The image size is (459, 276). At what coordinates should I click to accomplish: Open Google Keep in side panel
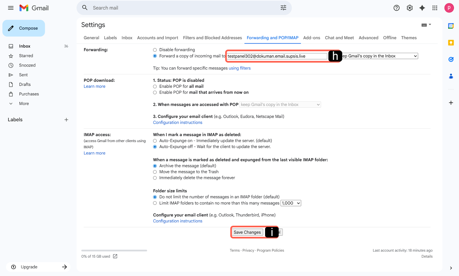(x=451, y=43)
